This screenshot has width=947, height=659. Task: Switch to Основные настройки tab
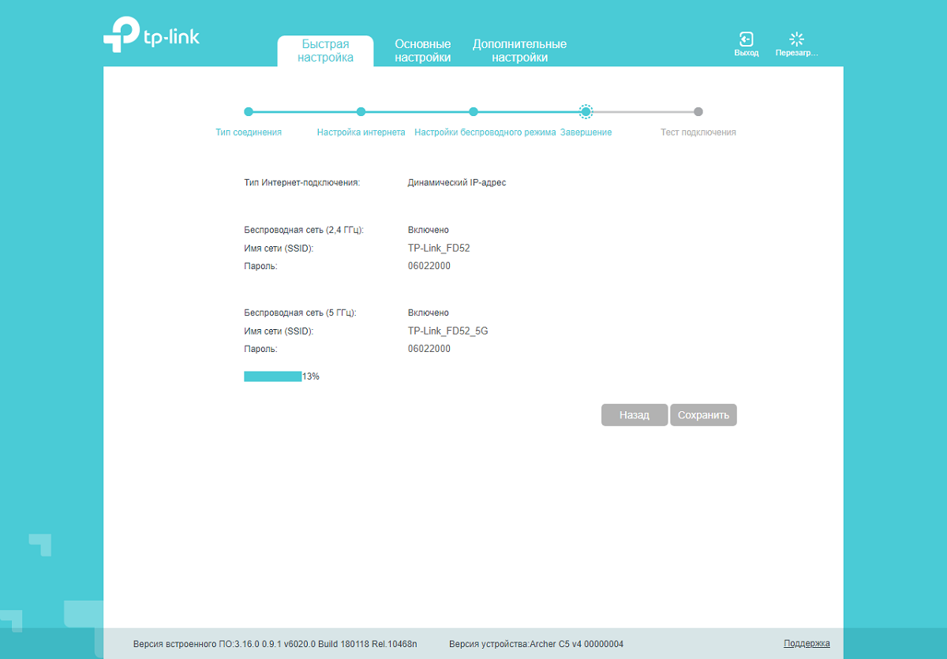click(423, 51)
